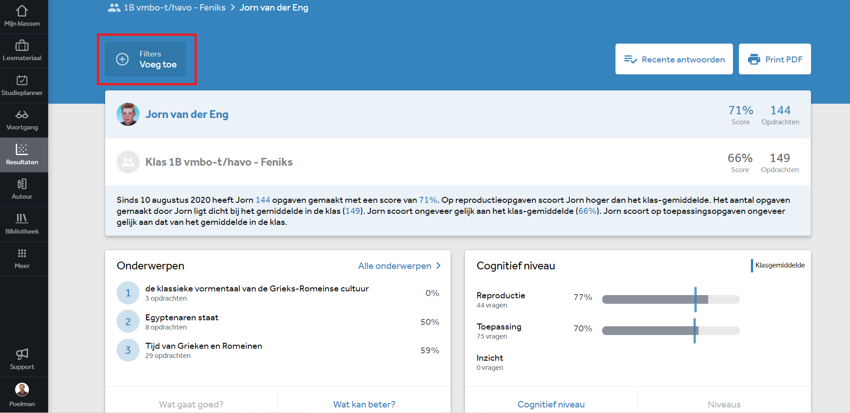The height and width of the screenshot is (413, 850).
Task: Switch to Wat kan beter? tab
Action: pos(364,404)
